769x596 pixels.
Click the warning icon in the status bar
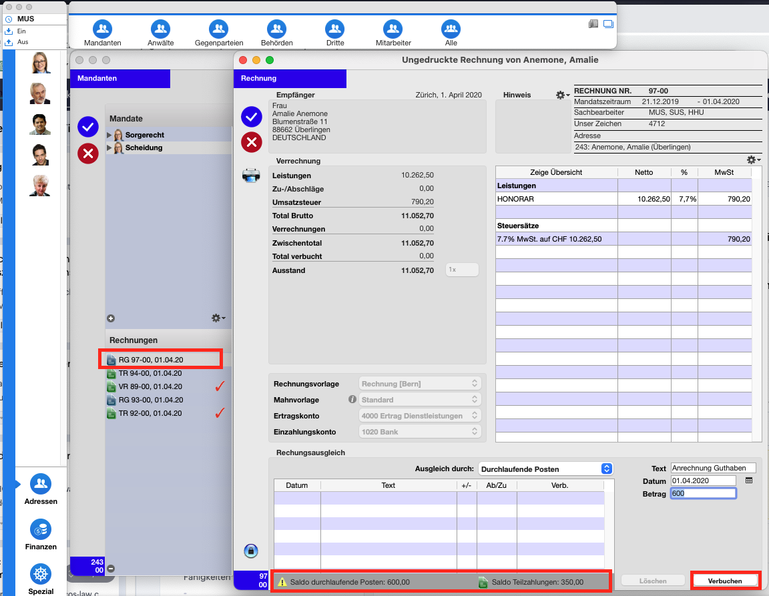(282, 582)
